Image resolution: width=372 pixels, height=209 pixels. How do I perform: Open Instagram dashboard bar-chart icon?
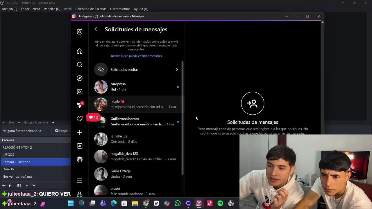pyautogui.click(x=80, y=146)
